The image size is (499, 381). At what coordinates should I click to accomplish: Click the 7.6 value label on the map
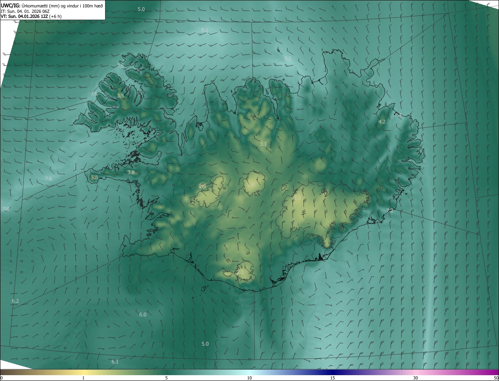(94, 93)
